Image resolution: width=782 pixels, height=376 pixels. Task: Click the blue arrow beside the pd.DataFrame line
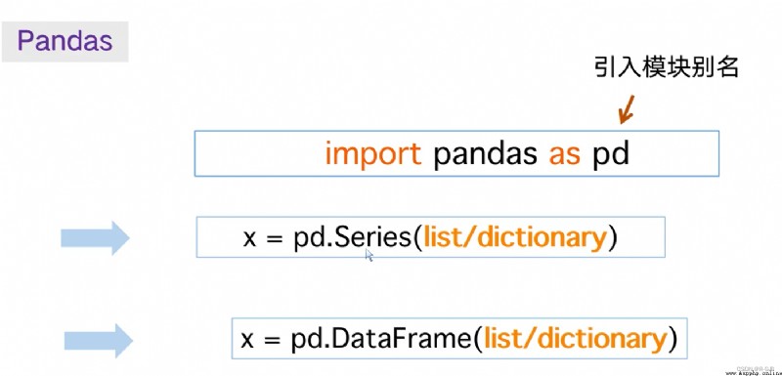coord(99,341)
